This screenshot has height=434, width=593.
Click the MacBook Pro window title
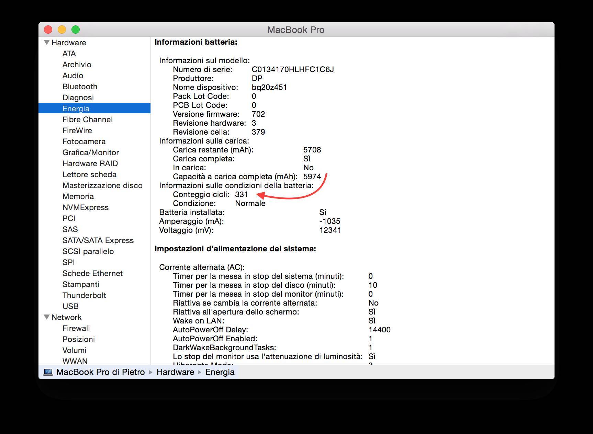[296, 30]
